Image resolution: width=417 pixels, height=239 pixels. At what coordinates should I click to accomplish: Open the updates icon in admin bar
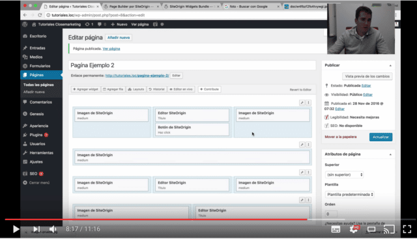tap(89, 24)
